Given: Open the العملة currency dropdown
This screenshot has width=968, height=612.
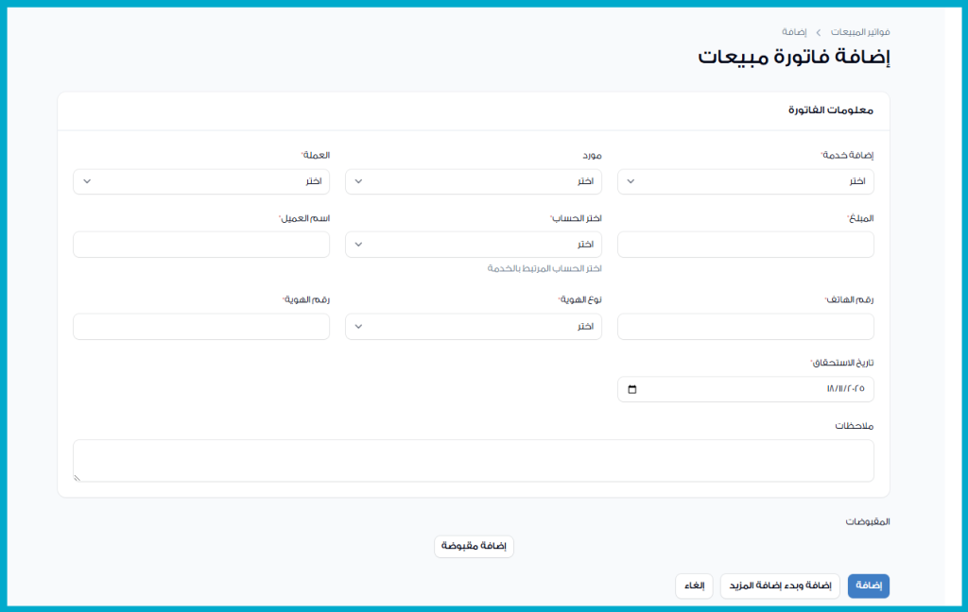Looking at the screenshot, I should pos(200,181).
